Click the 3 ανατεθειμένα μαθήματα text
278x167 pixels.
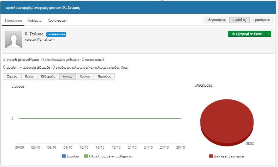pyautogui.click(x=21, y=59)
